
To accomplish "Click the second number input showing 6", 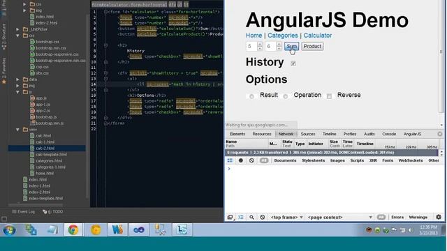I will tap(270, 46).
